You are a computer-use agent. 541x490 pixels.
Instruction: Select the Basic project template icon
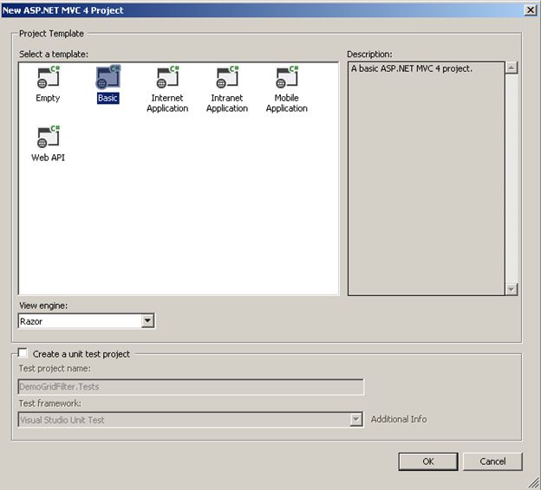pos(108,77)
